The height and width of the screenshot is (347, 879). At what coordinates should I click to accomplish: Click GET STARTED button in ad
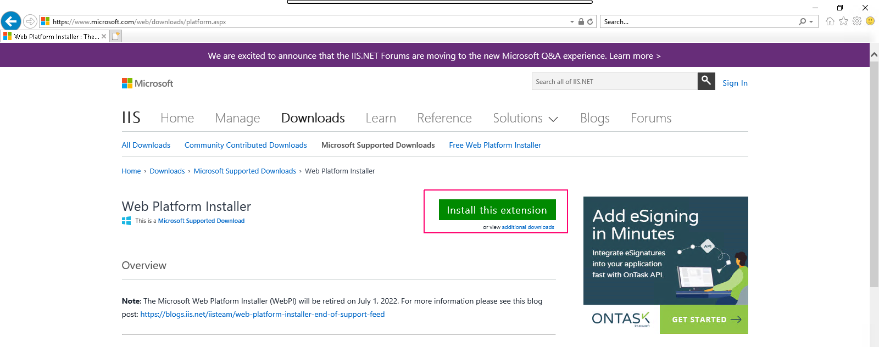click(704, 319)
